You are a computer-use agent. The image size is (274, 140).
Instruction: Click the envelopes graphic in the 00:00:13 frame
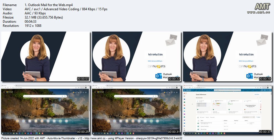coord(171,40)
